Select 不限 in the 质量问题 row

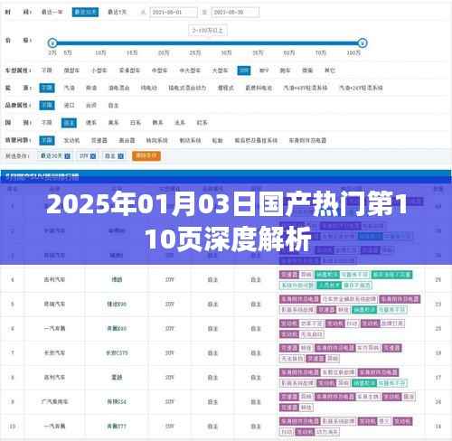[47, 140]
